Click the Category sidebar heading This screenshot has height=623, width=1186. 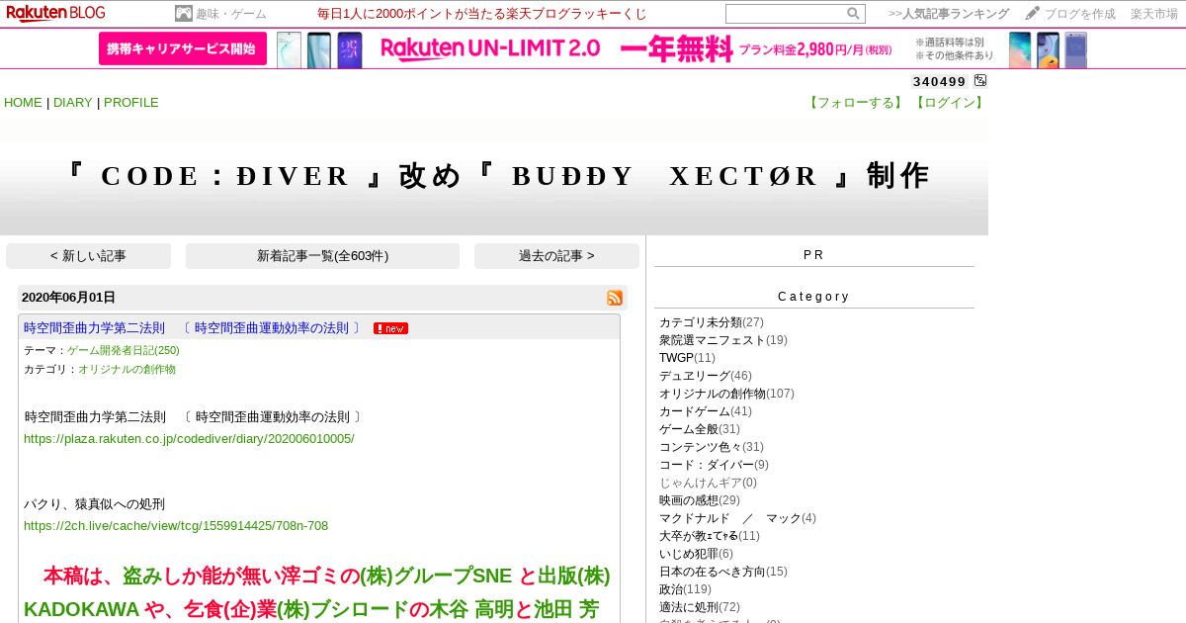(x=813, y=297)
